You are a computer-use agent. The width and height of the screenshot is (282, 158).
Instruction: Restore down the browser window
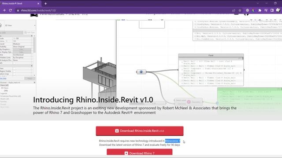click(x=275, y=3)
